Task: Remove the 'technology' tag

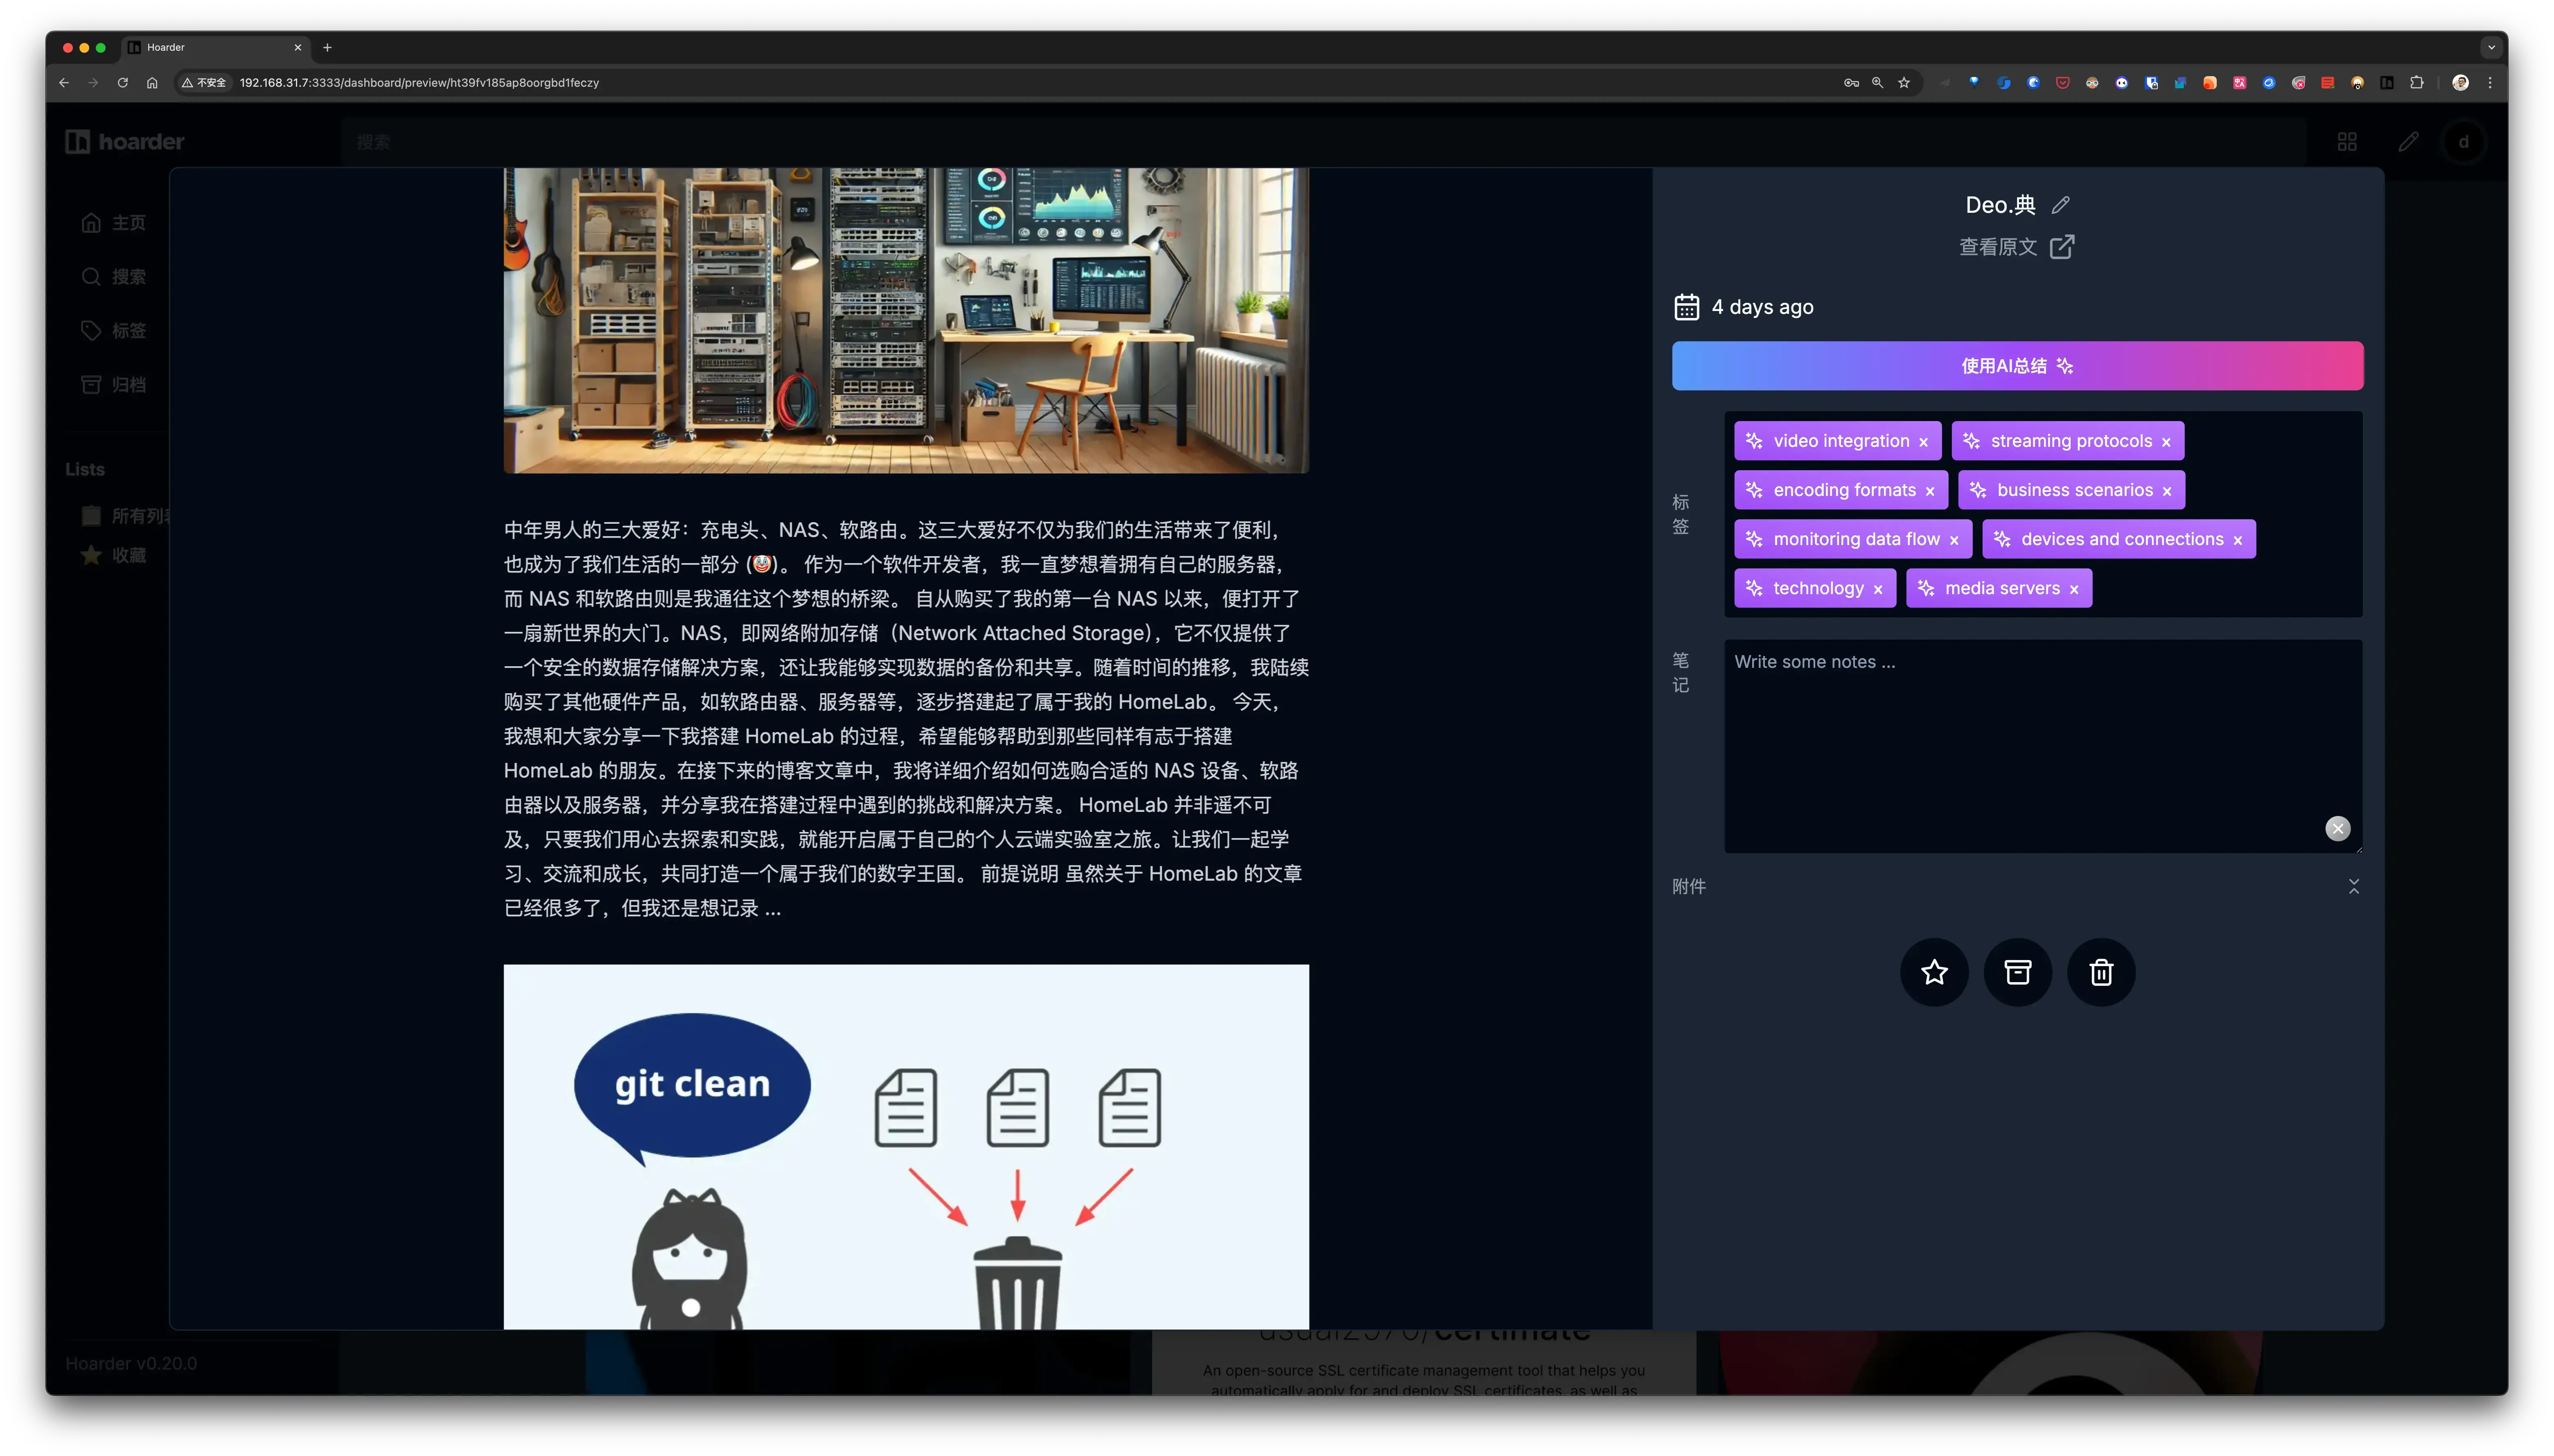Action: coord(1878,589)
